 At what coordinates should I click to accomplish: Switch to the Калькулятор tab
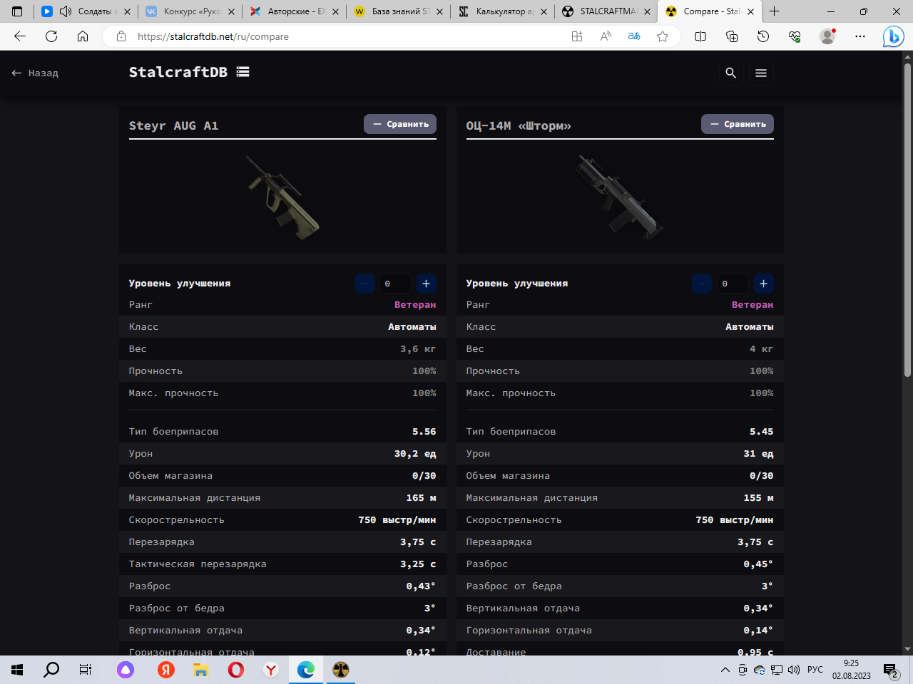[502, 11]
